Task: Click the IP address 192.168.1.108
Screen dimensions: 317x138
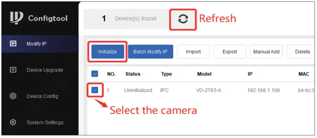Action: pos(264,90)
